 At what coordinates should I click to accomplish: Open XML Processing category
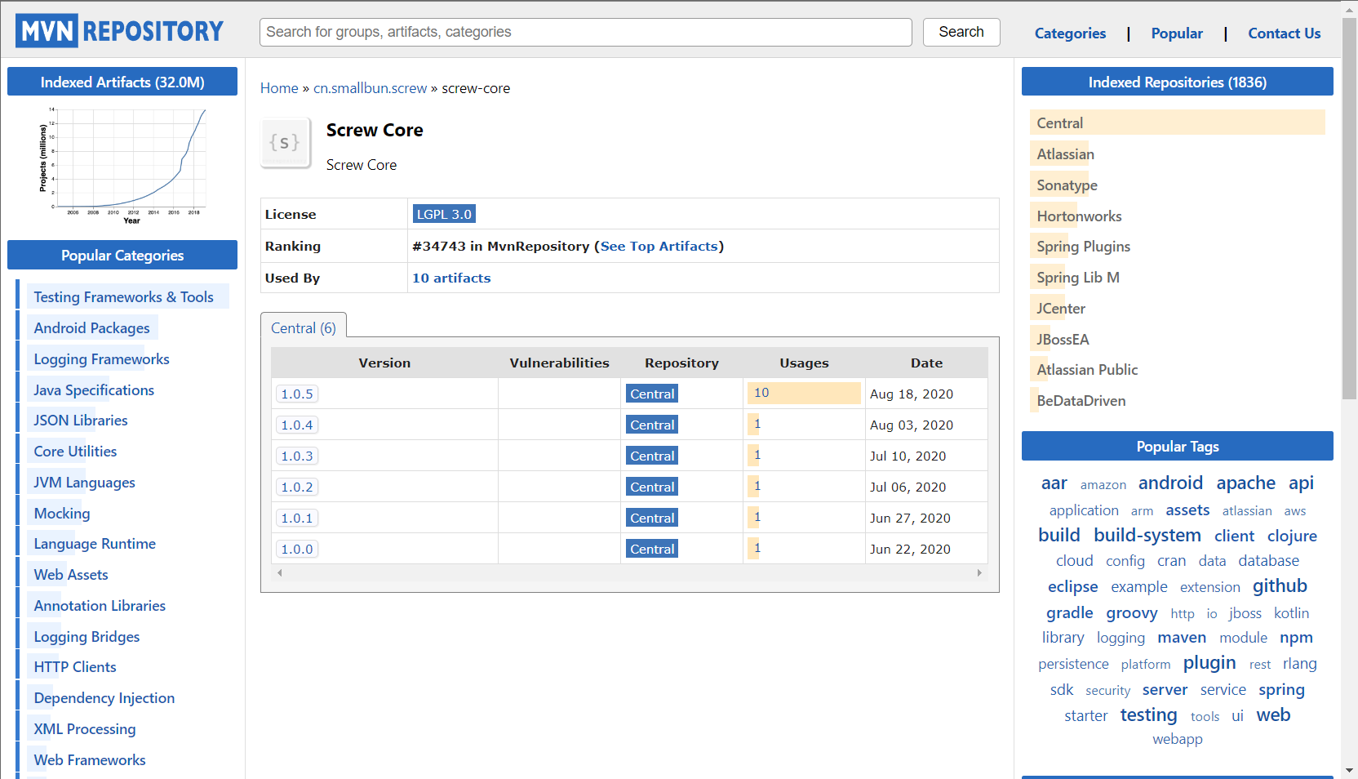tap(85, 729)
